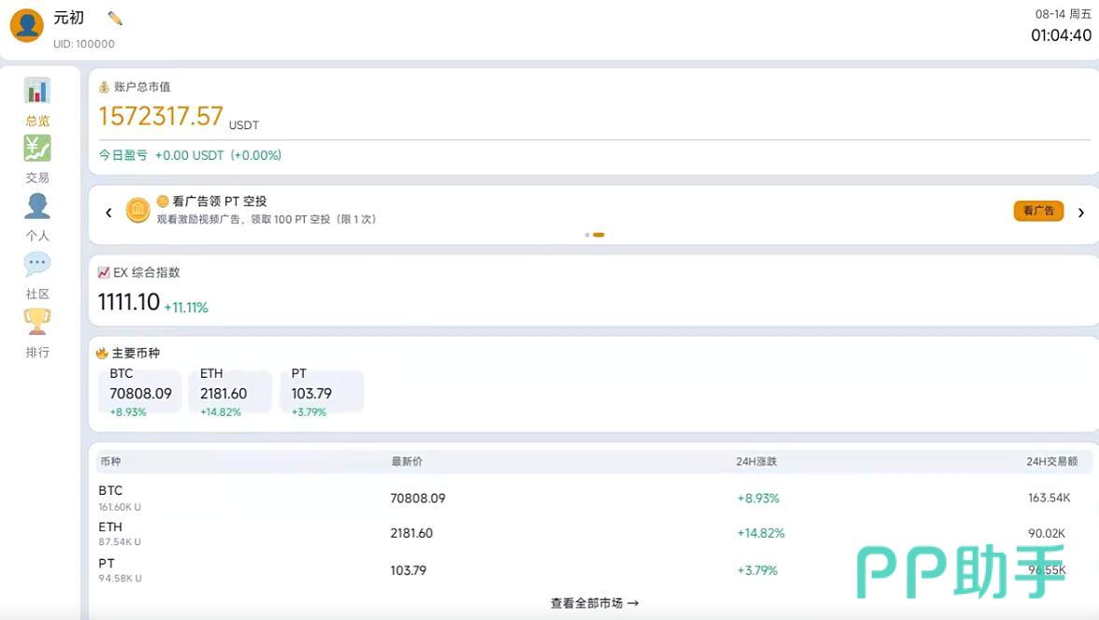Open the 个人 profile icon
This screenshot has height=620, width=1099.
37,206
